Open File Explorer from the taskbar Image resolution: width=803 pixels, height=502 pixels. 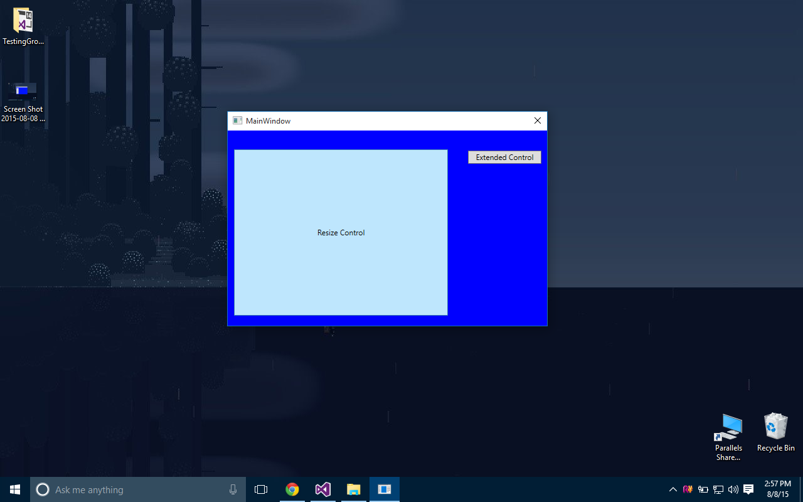pos(353,489)
